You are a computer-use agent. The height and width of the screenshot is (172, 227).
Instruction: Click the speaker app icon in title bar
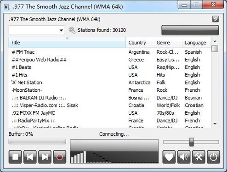[6, 7]
